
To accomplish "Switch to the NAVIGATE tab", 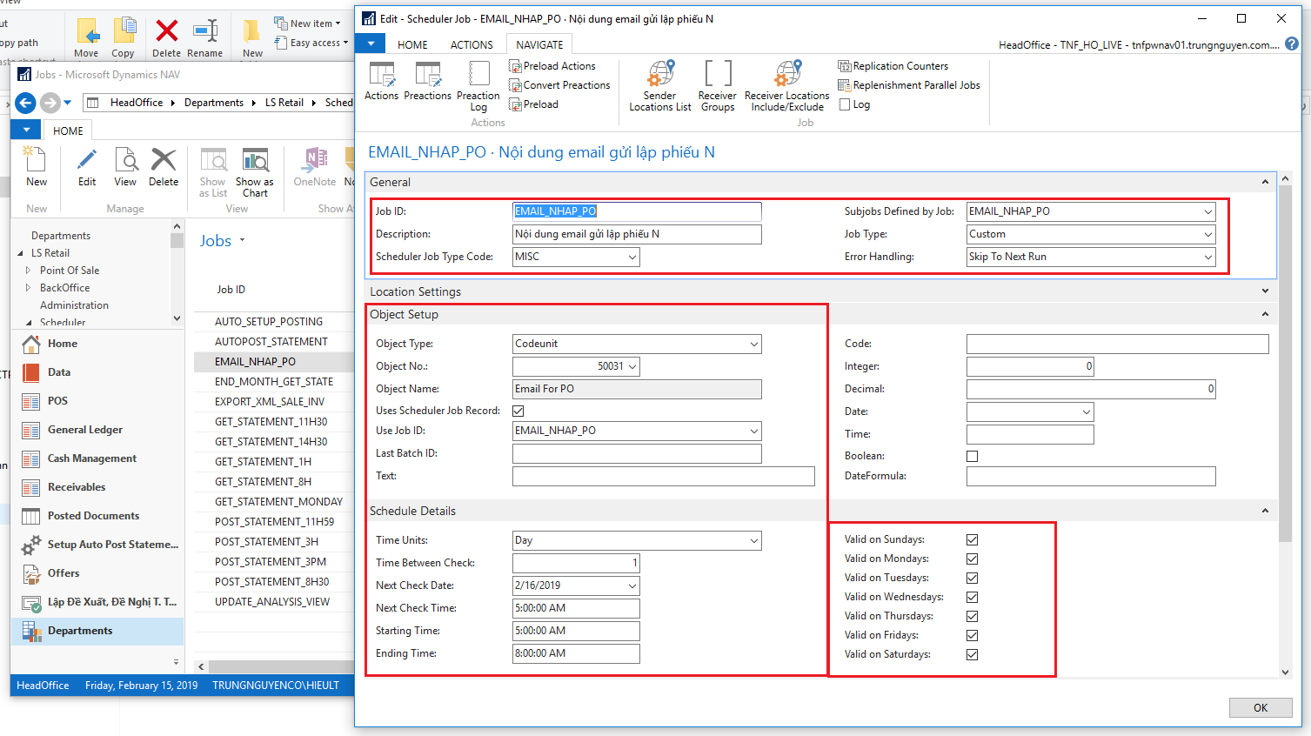I will 539,44.
